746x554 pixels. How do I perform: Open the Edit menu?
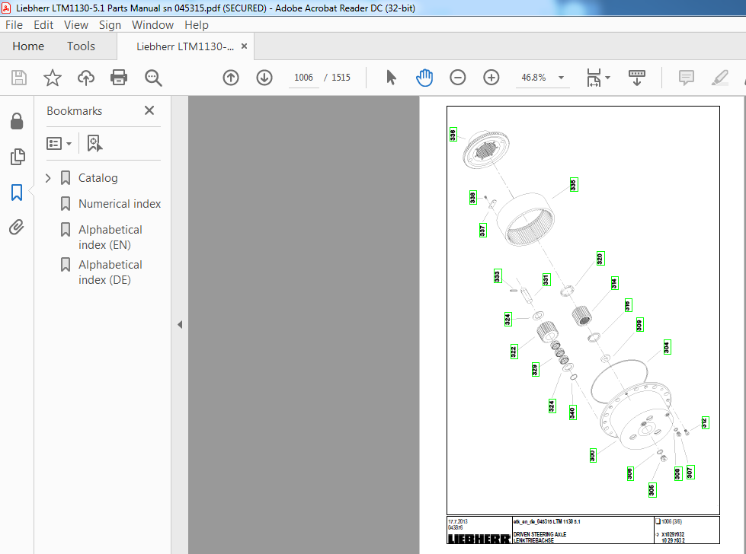pos(43,24)
